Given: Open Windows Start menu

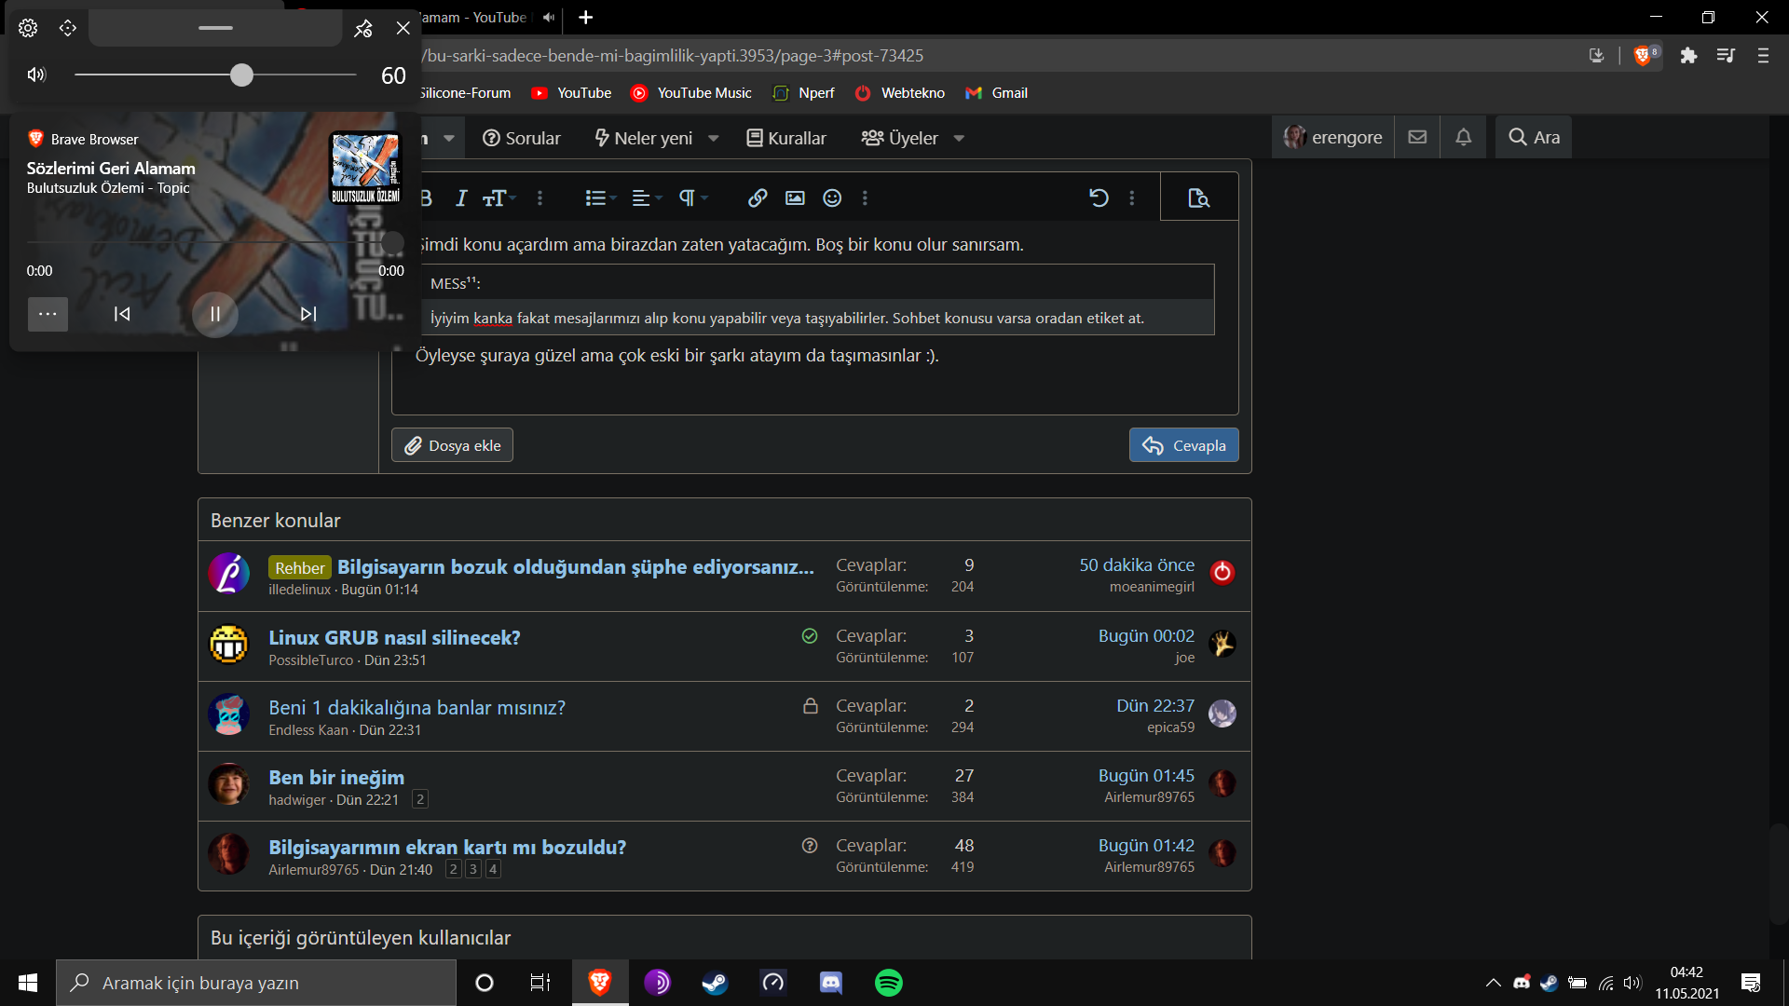Looking at the screenshot, I should (28, 983).
